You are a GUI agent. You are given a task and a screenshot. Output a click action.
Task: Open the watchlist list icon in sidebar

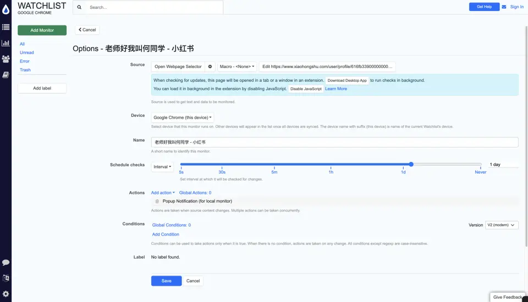[5, 27]
